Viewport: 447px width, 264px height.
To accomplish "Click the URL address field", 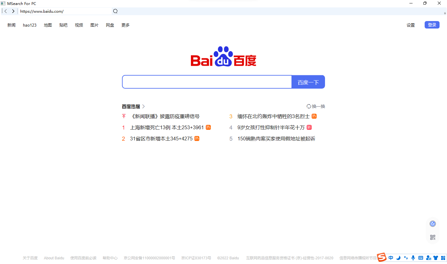I will tap(65, 11).
